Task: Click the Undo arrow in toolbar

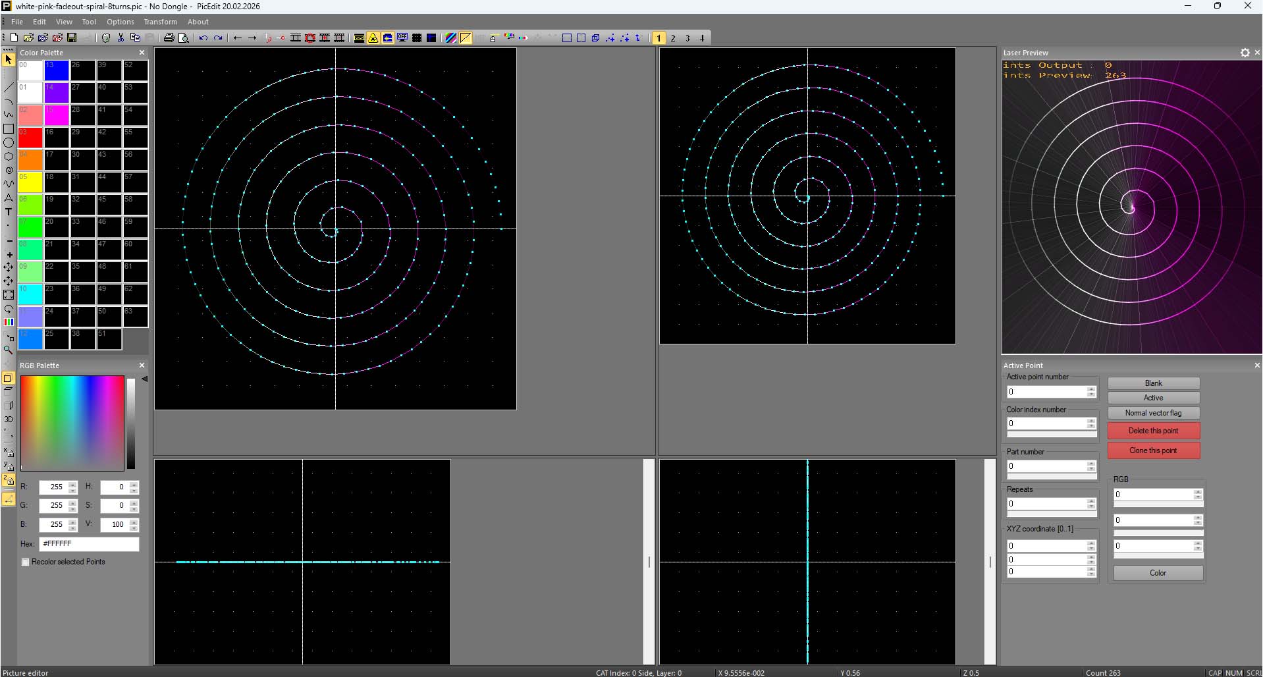Action: [x=203, y=38]
